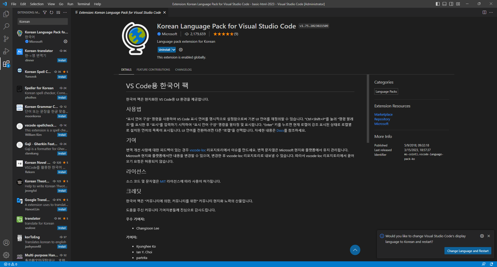Open the Extensions view icon
The width and height of the screenshot is (497, 267).
pos(6,64)
